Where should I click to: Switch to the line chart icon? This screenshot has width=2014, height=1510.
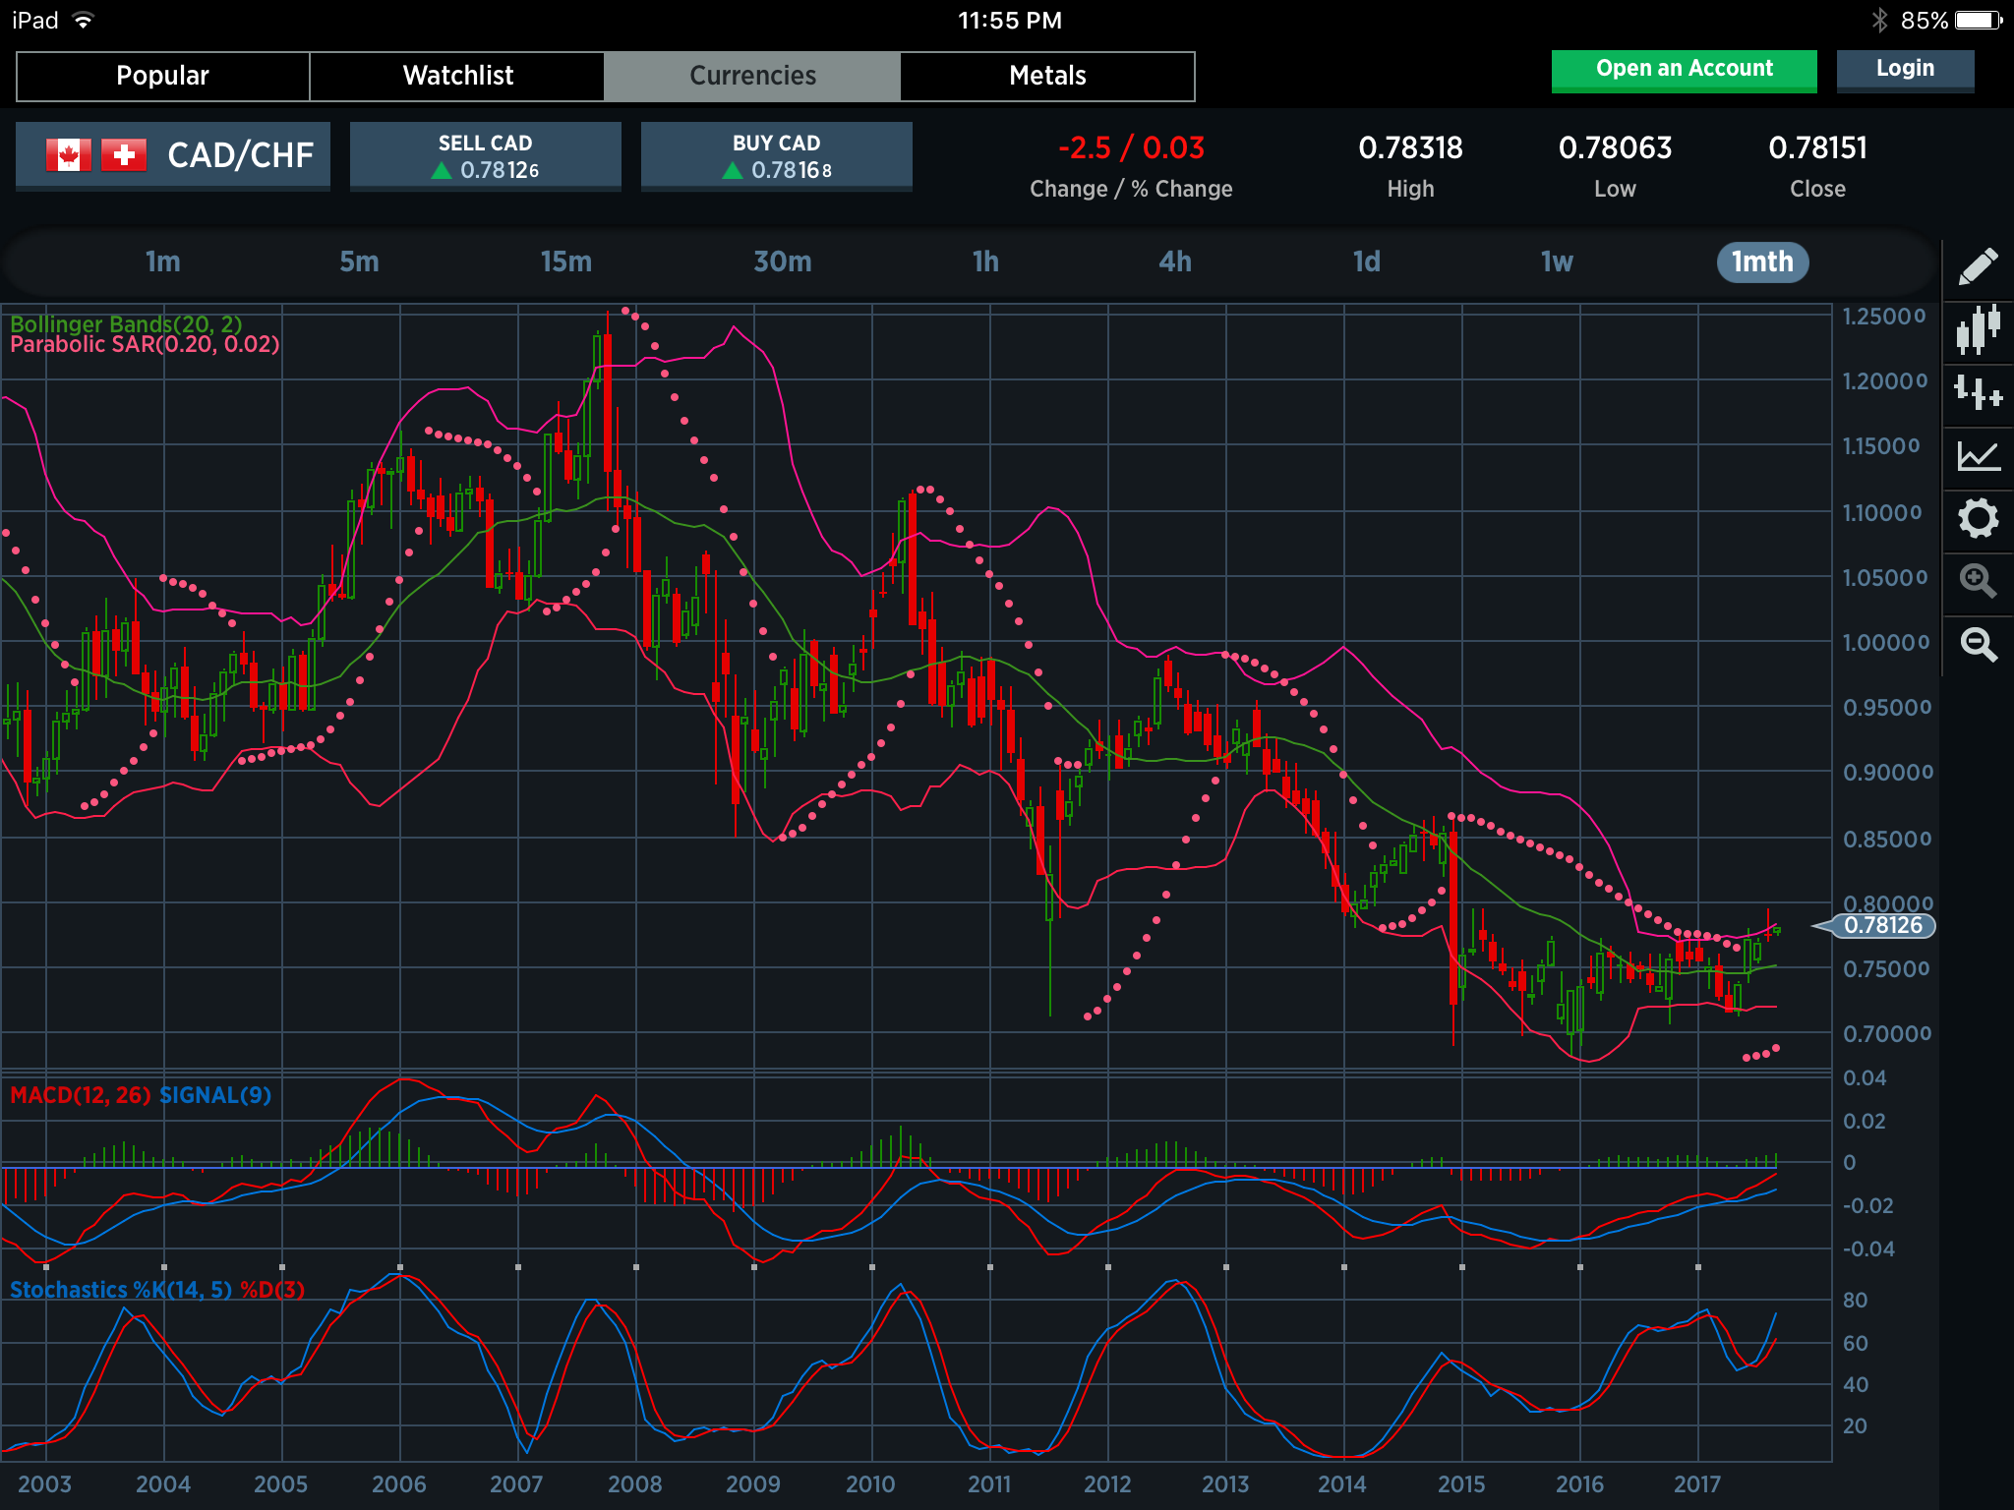tap(1978, 455)
